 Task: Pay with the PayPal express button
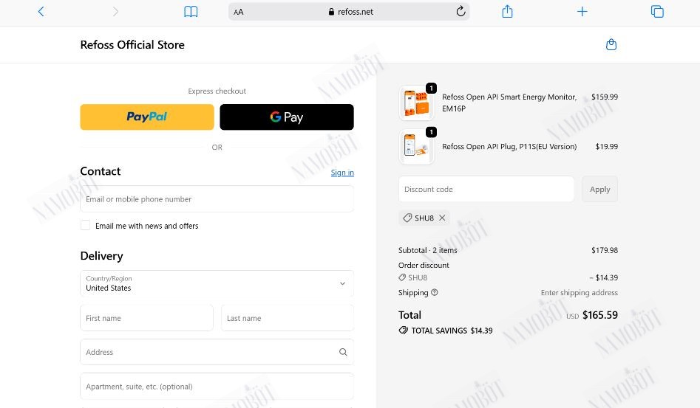[x=147, y=117]
